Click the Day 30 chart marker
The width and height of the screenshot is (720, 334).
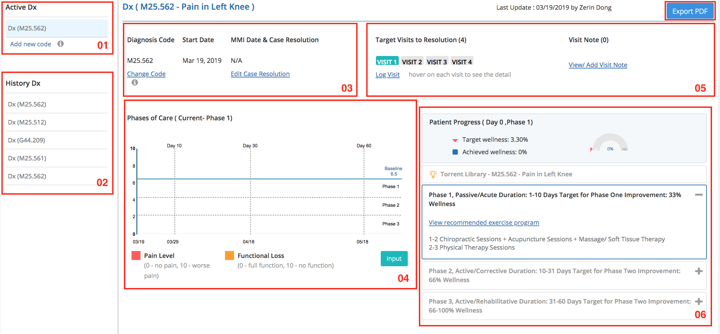click(x=250, y=146)
